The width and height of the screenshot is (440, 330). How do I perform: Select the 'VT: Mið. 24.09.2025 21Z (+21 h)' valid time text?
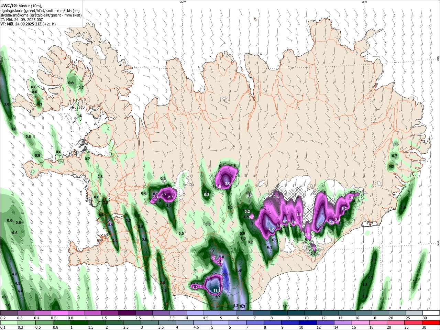(x=28, y=24)
